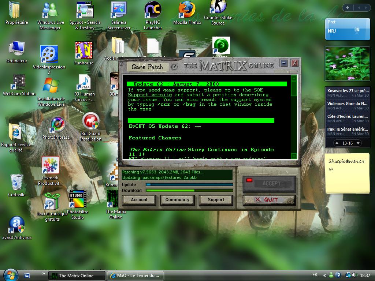Launch avast! Antivirus shortcut

point(17,228)
